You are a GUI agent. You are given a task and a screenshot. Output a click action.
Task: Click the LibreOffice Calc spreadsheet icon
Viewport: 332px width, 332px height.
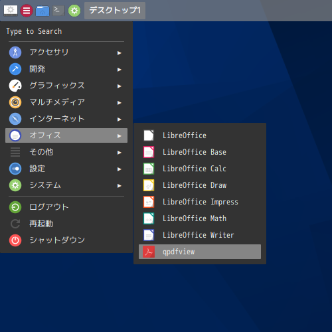tap(149, 169)
